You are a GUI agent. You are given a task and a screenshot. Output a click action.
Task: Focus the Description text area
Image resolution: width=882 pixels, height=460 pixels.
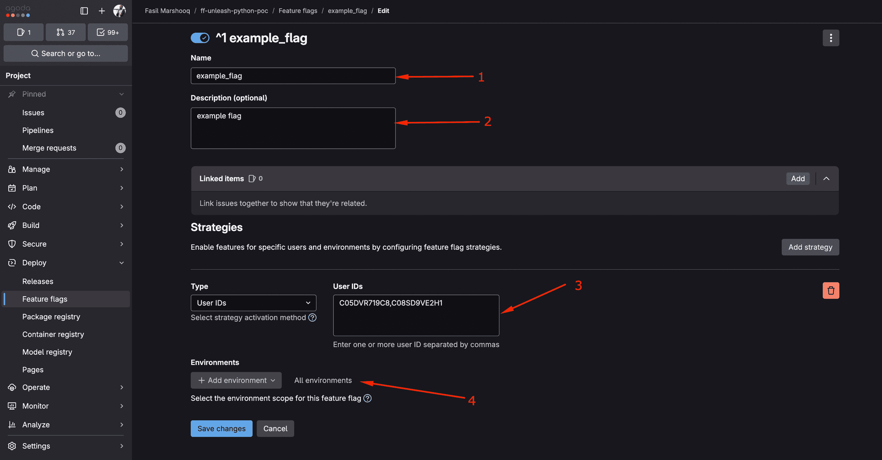point(293,128)
